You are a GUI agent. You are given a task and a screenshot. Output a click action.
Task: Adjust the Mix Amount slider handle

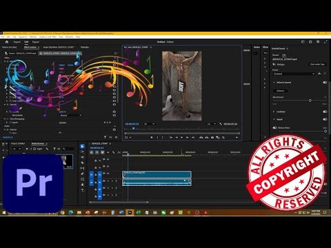point(310,101)
